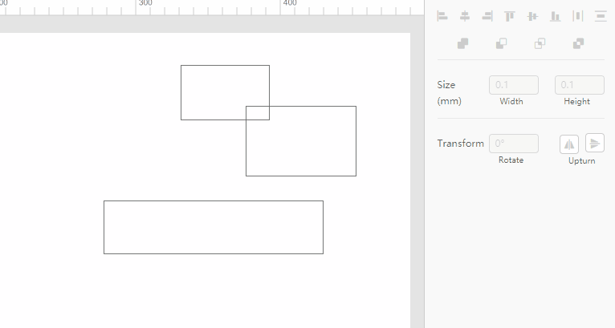Click the Height caption text

[576, 101]
